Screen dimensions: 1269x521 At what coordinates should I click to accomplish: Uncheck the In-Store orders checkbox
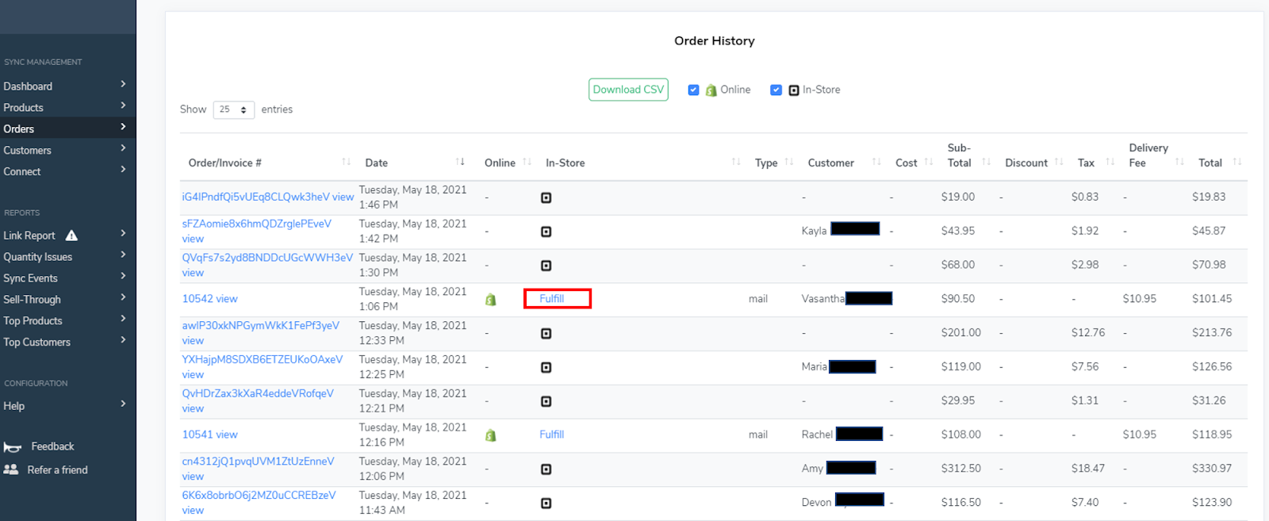pyautogui.click(x=776, y=90)
